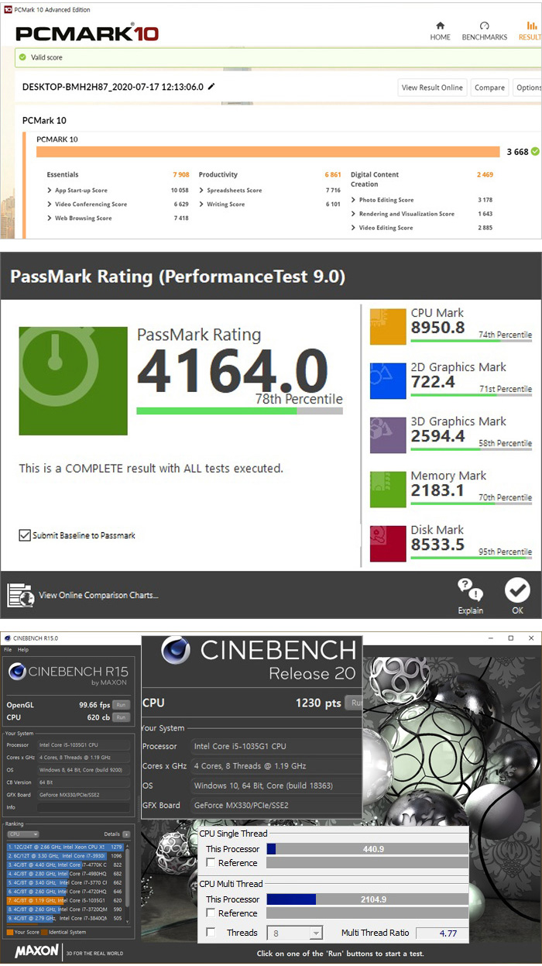The width and height of the screenshot is (542, 966).
Task: Open the Help menu in Cinebench R15
Action: coord(23,650)
